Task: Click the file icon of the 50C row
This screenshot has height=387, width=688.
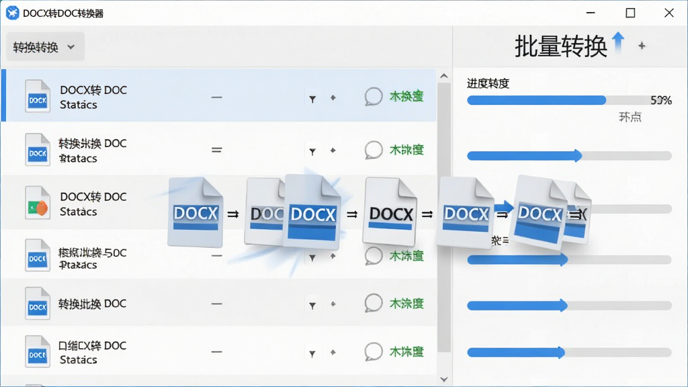Action: [x=38, y=255]
